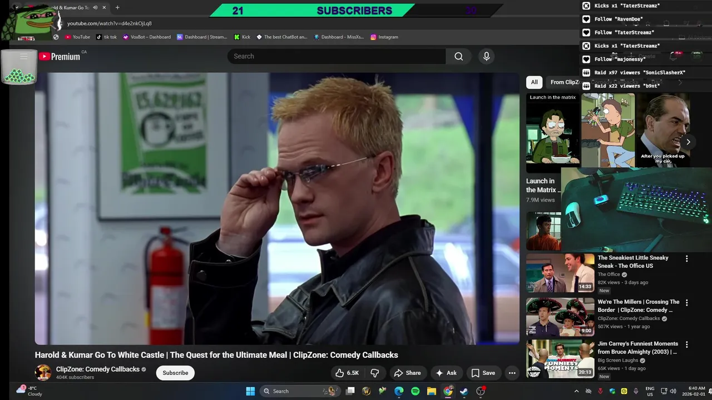Click the Windows taskbar Search box

[x=299, y=391]
